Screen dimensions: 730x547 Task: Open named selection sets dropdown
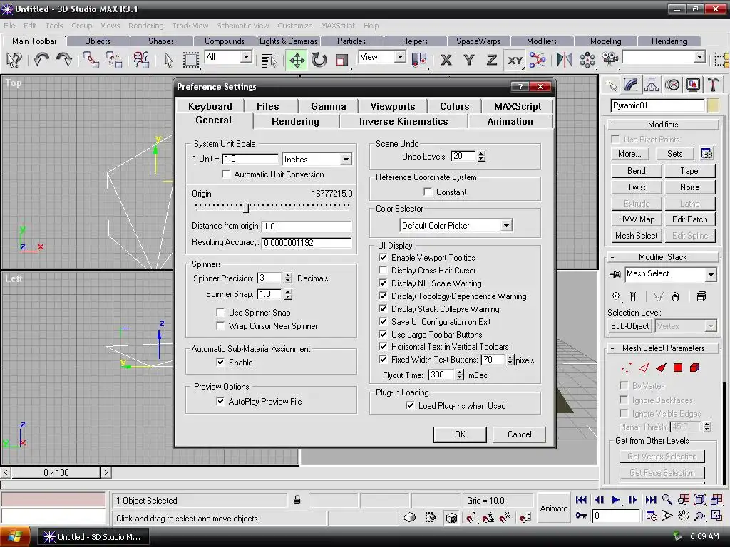(699, 57)
